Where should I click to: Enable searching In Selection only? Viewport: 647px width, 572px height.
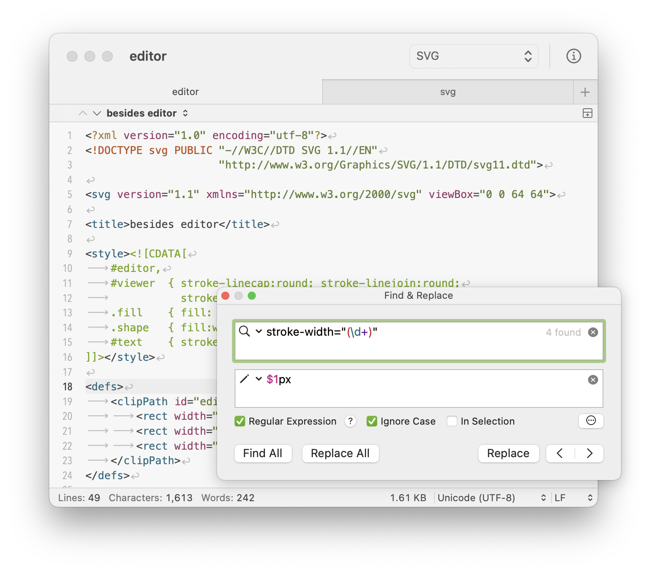click(x=452, y=421)
